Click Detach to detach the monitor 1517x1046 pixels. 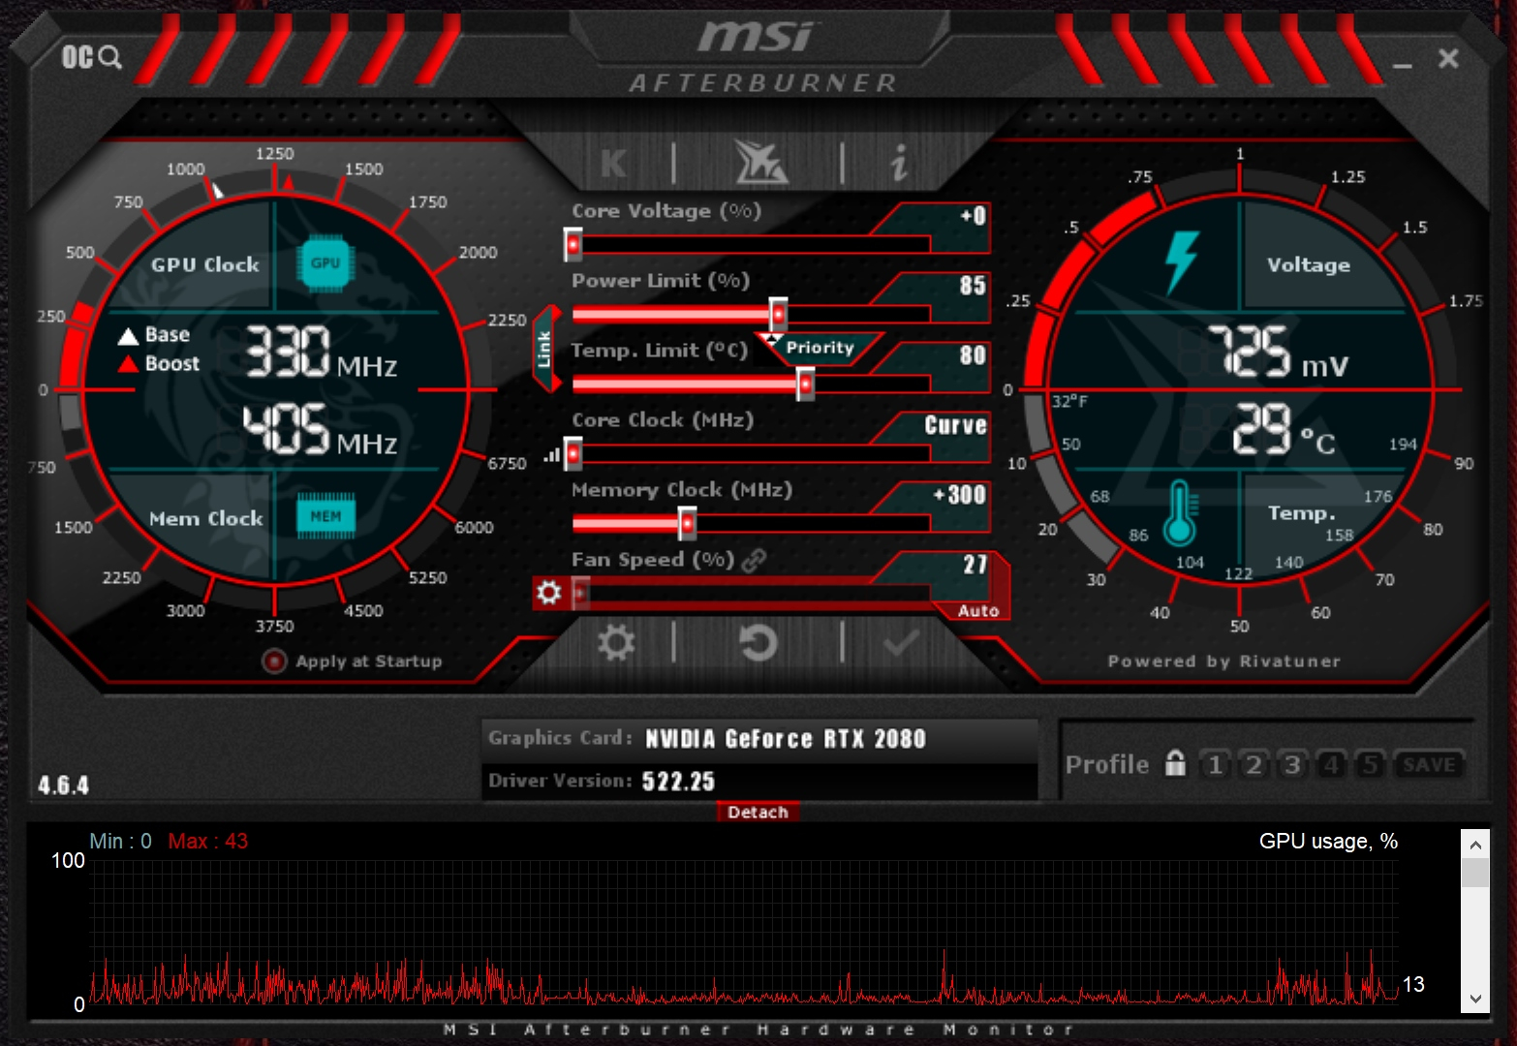(758, 812)
